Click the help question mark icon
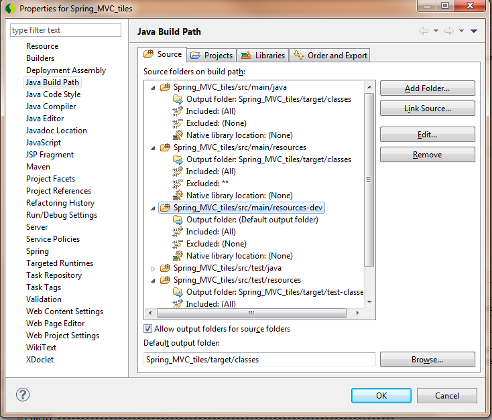Screen dimensions: 492x420 pos(23,395)
